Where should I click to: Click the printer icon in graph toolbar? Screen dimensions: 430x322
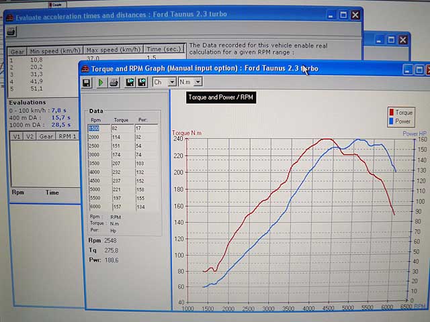point(114,83)
